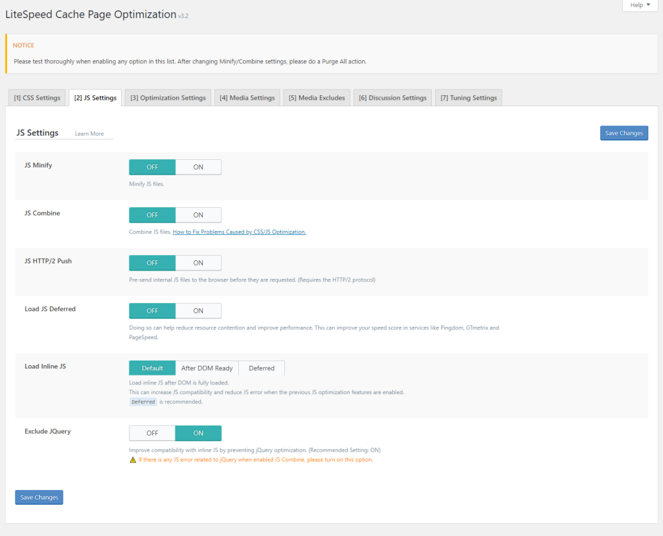The height and width of the screenshot is (536, 663).
Task: Open How to Fix Problems link
Action: point(239,232)
